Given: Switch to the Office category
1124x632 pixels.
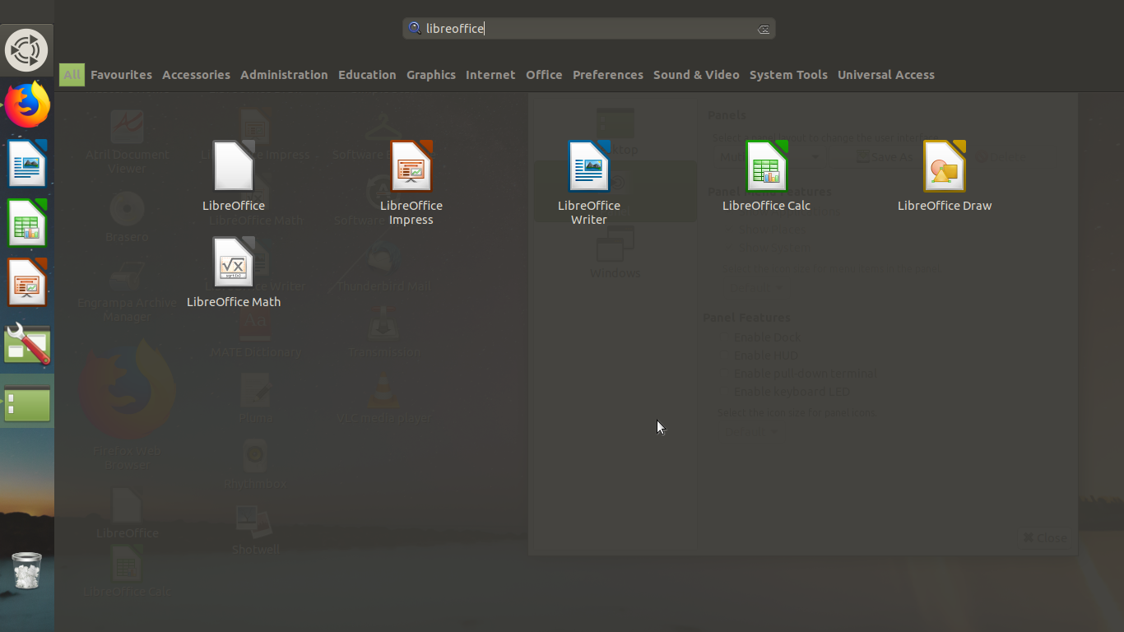Looking at the screenshot, I should coord(544,75).
